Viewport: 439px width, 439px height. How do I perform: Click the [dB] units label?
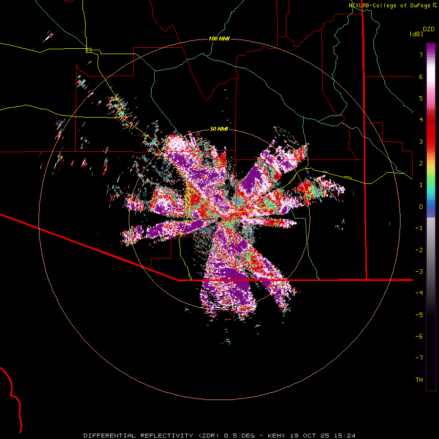pyautogui.click(x=417, y=34)
